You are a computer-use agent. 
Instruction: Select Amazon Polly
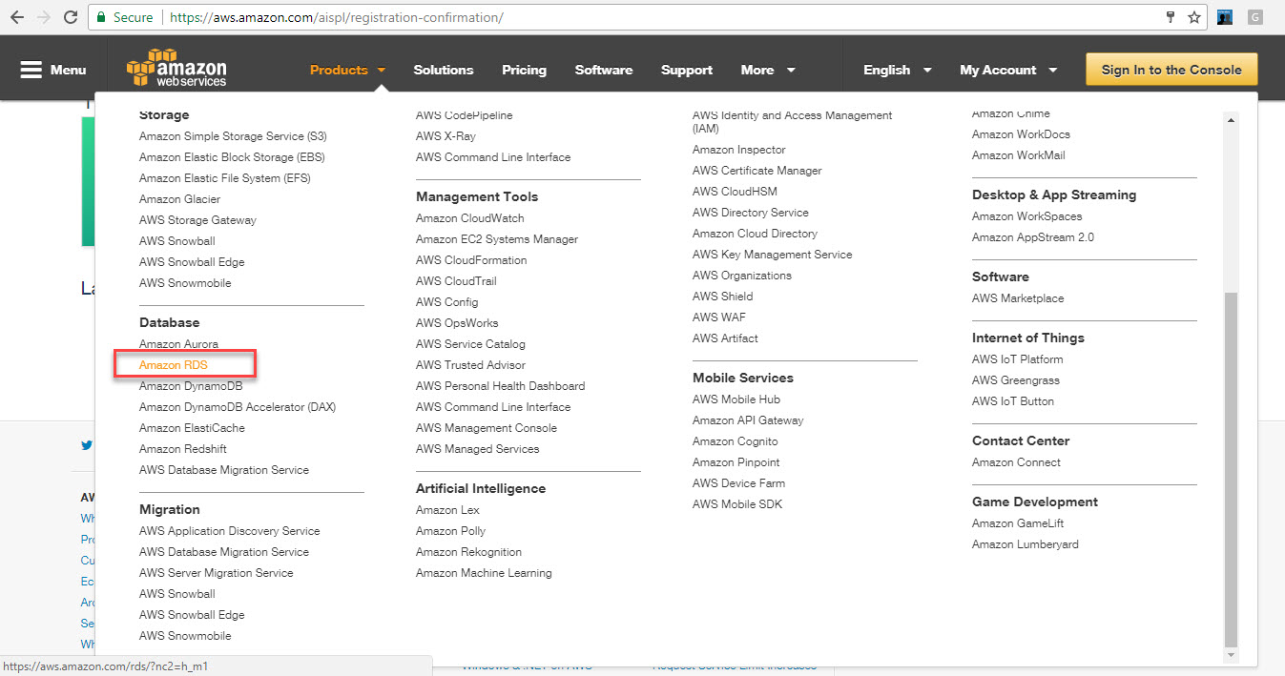[x=450, y=531]
